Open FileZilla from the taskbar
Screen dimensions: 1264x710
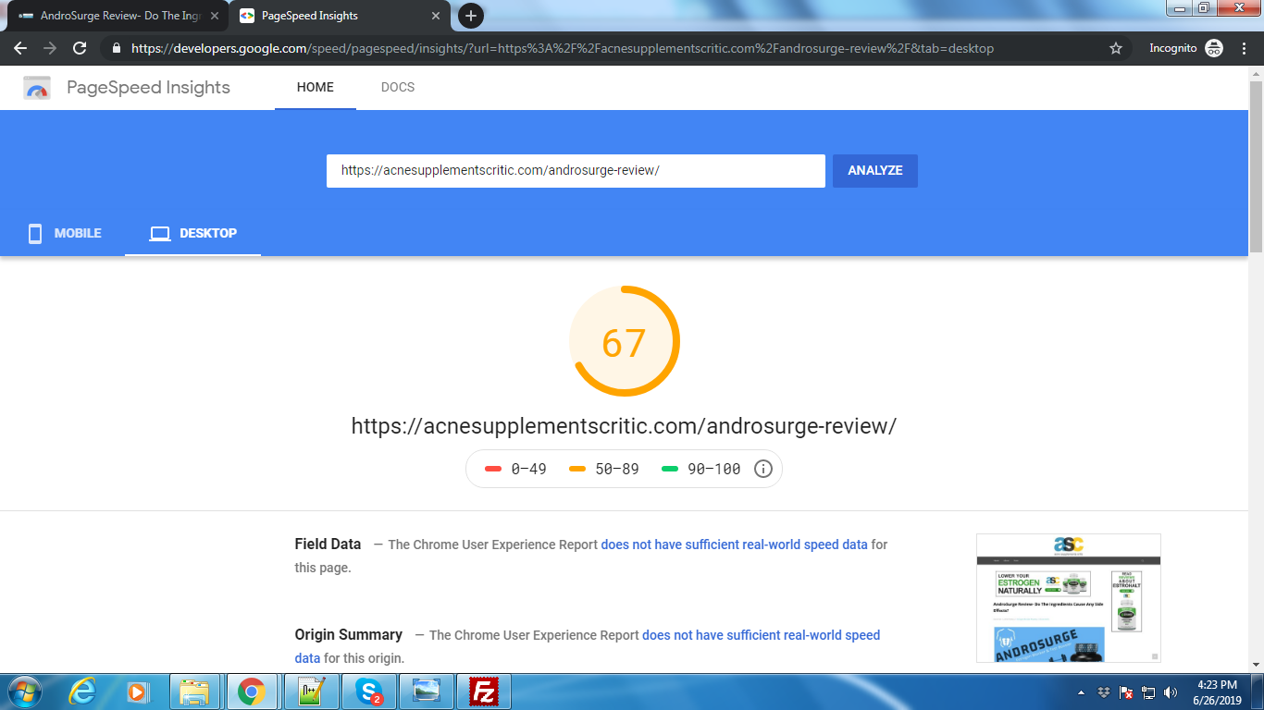coord(484,692)
